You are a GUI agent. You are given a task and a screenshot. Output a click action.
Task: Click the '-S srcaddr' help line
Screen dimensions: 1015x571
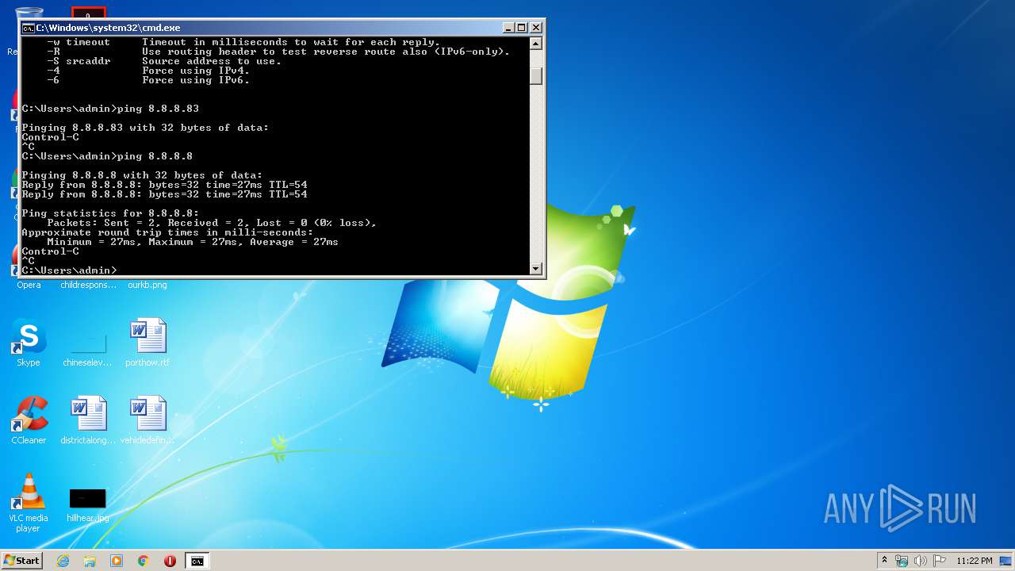[164, 61]
